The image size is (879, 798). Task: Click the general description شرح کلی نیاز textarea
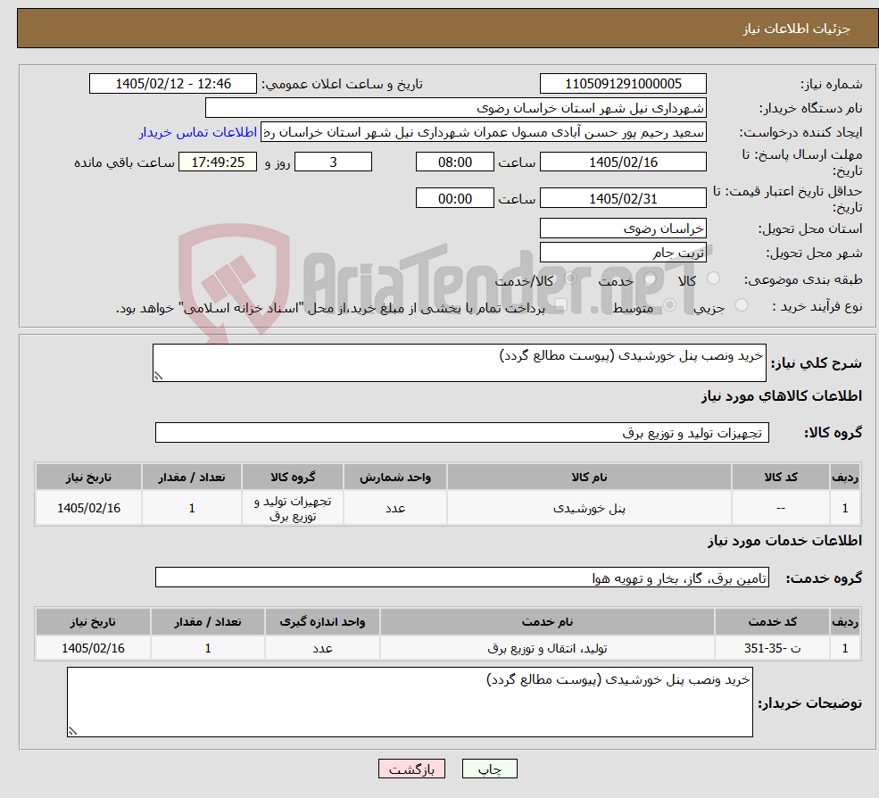pyautogui.click(x=459, y=362)
